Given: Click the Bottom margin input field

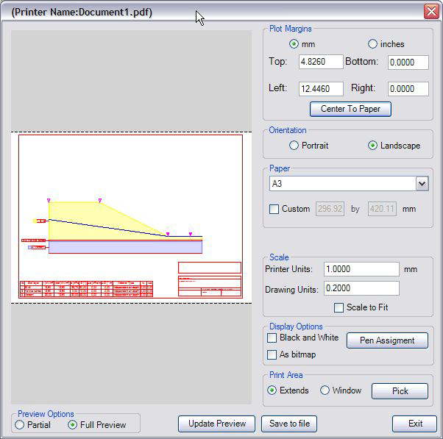Looking at the screenshot, I should click(408, 63).
